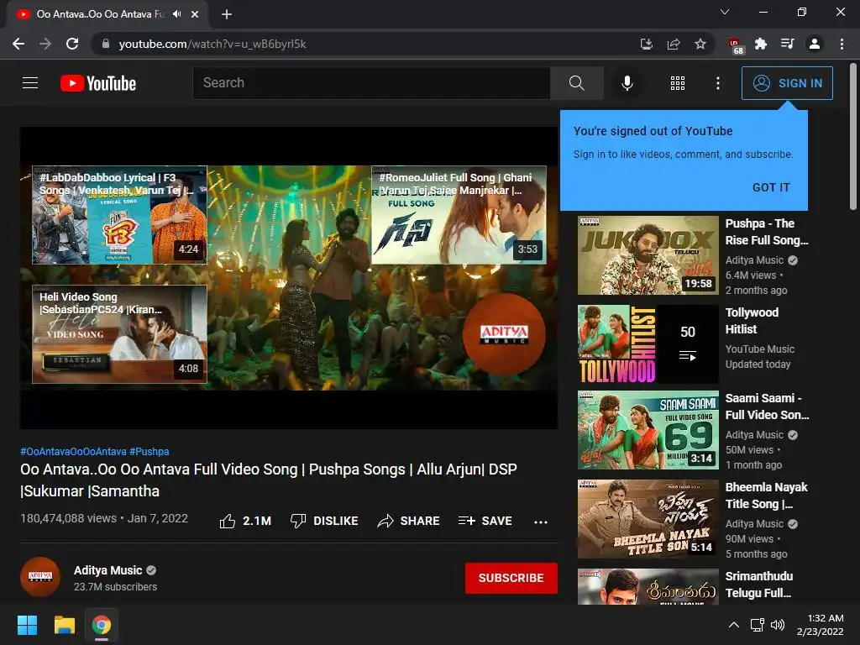The width and height of the screenshot is (860, 645).
Task: Subscribe to Aditya Music channel
Action: coord(511,578)
